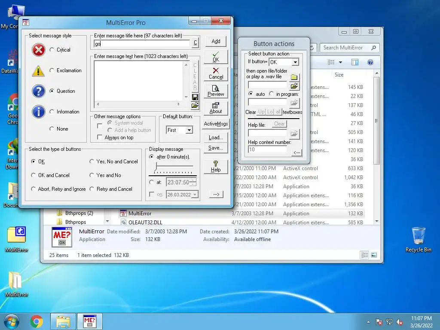Click the Exclamation warning triangle icon
This screenshot has height=330, width=440.
38,71
